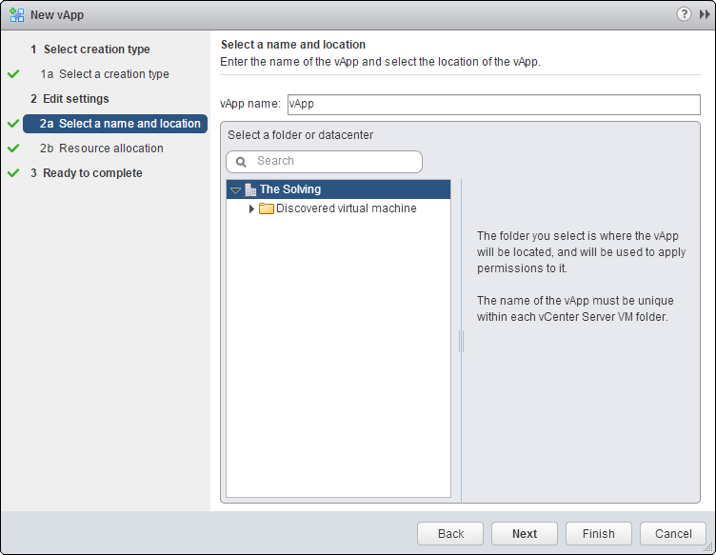
Task: Click the green checkmark beside step 1a
Action: click(x=13, y=73)
